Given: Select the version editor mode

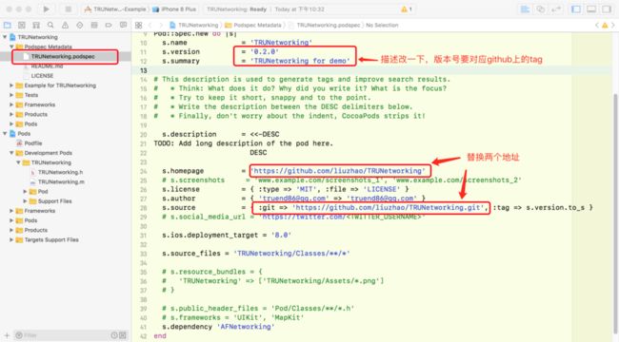Looking at the screenshot, I should coord(556,9).
